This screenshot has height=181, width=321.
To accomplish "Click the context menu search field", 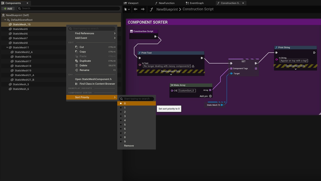I will (92, 29).
